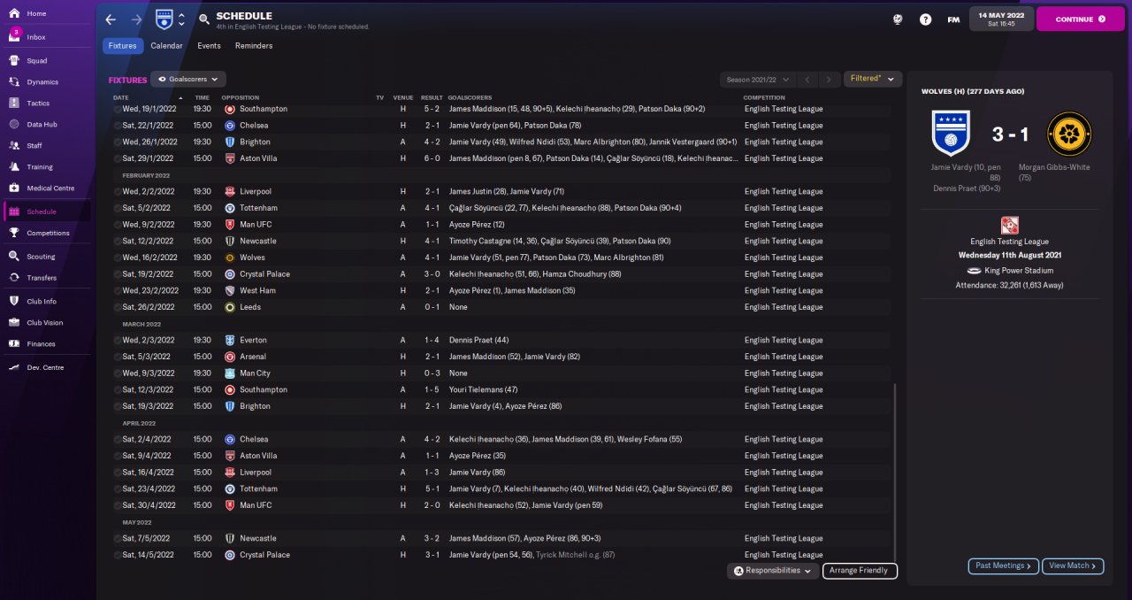Click the fixtures list scrollbar
The width and height of the screenshot is (1132, 600).
click(x=895, y=472)
